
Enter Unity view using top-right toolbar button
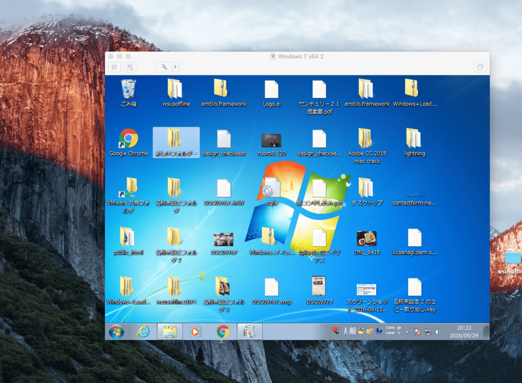point(480,67)
